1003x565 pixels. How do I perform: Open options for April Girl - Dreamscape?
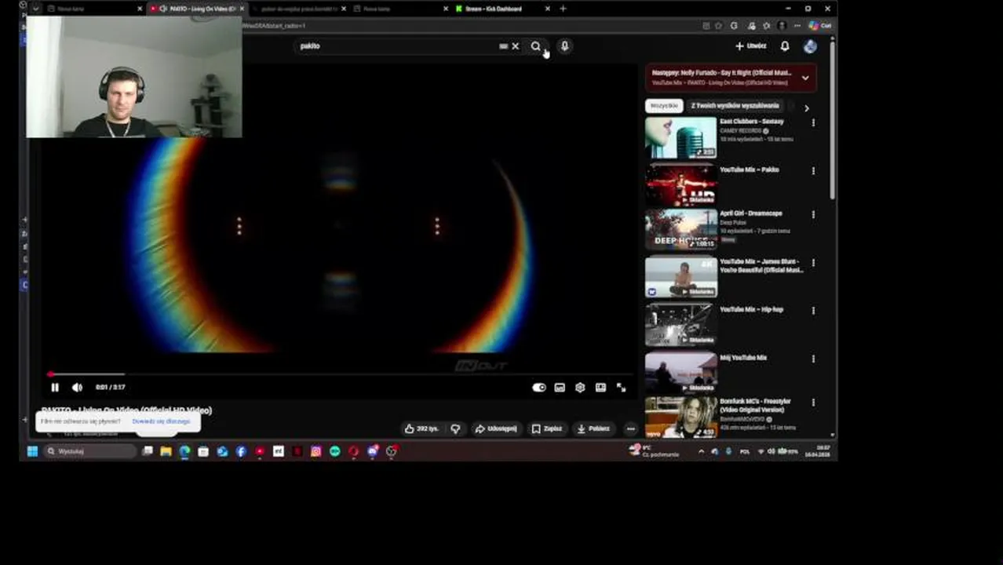[813, 214]
